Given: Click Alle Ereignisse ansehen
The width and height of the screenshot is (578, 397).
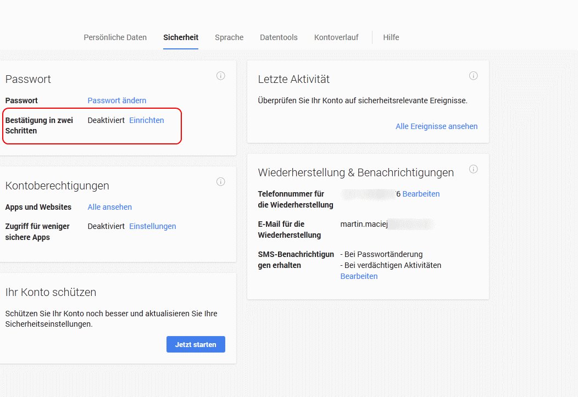Looking at the screenshot, I should (436, 126).
